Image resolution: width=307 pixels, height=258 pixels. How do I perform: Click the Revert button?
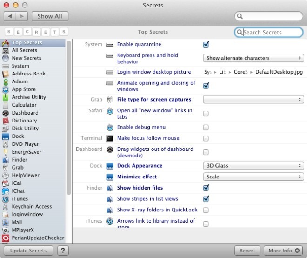tap(247, 251)
